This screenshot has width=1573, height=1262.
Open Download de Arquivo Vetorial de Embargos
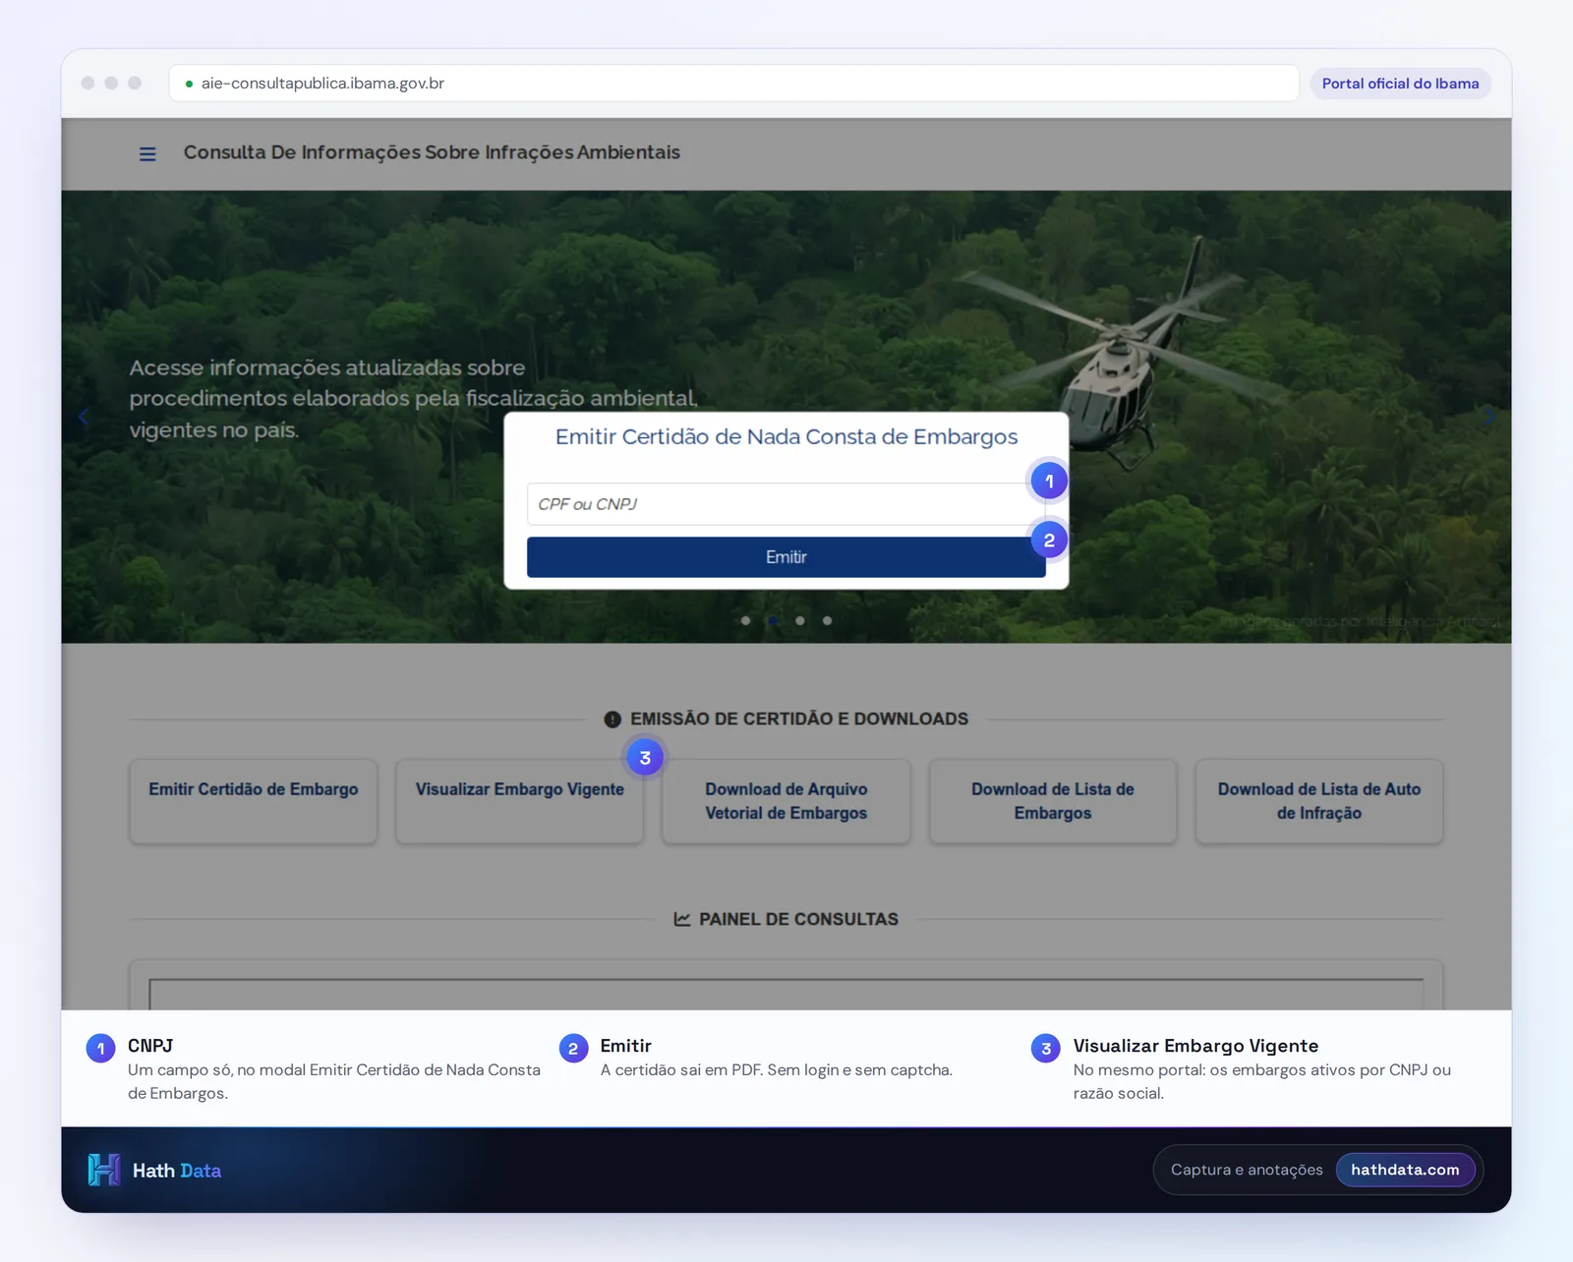(786, 801)
